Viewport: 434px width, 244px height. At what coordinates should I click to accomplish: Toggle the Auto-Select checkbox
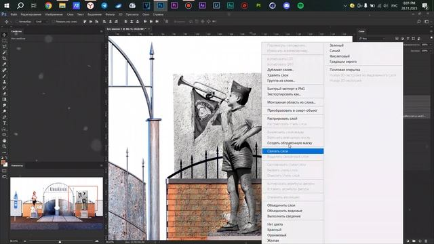click(x=17, y=22)
